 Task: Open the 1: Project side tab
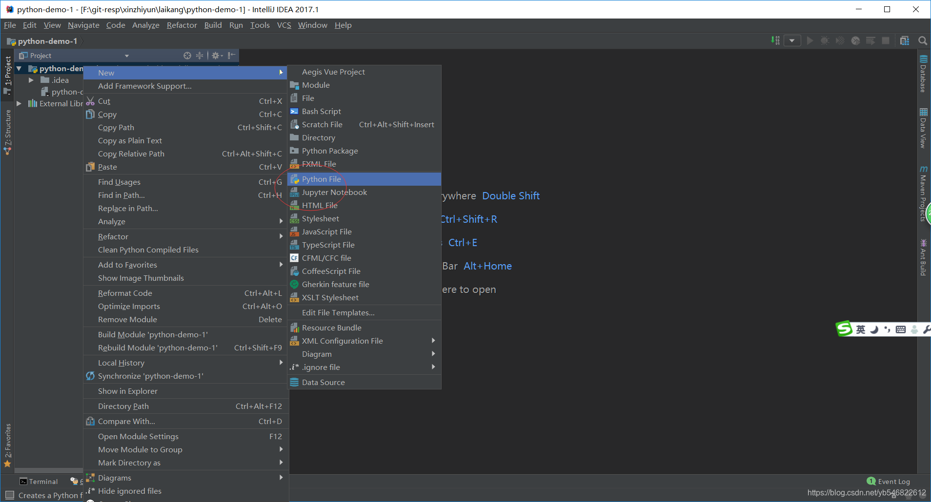pyautogui.click(x=7, y=75)
